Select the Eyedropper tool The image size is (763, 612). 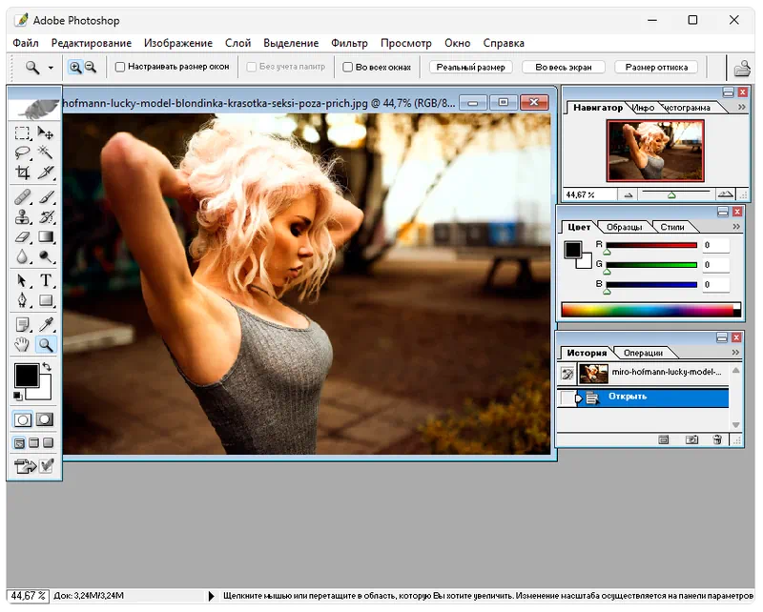[x=46, y=324]
